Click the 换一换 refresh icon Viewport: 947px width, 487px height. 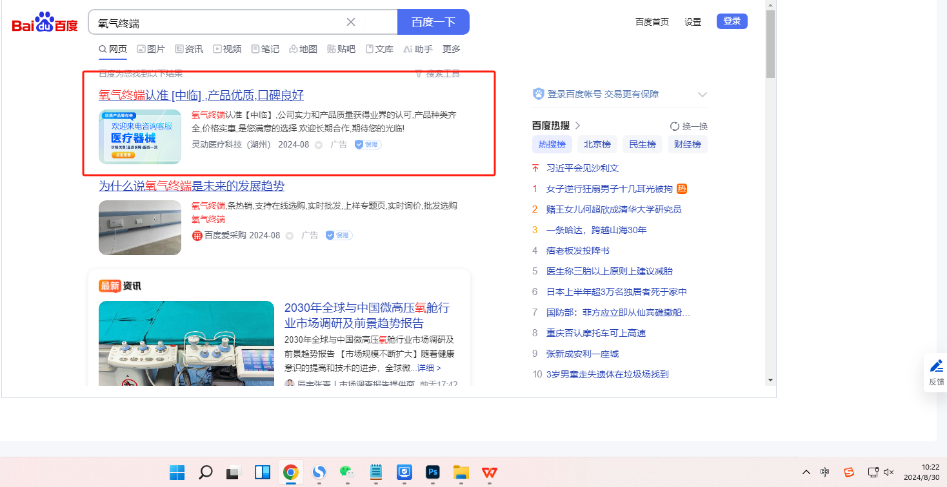(x=675, y=126)
